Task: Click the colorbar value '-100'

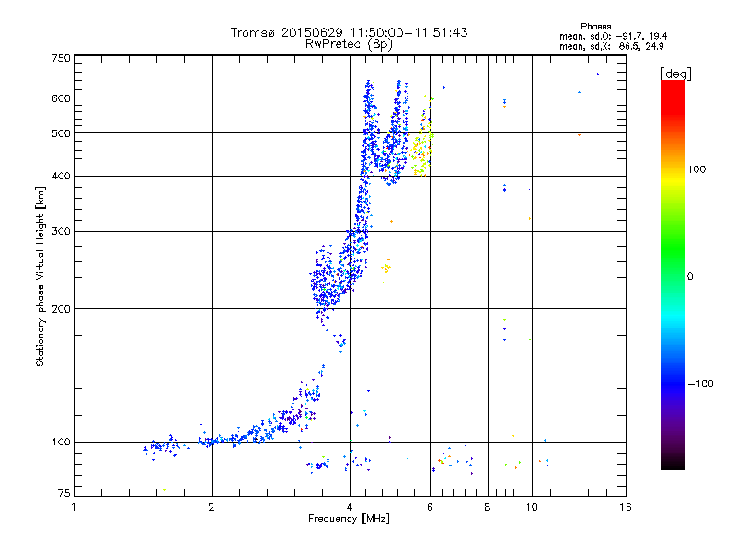Action: click(700, 384)
